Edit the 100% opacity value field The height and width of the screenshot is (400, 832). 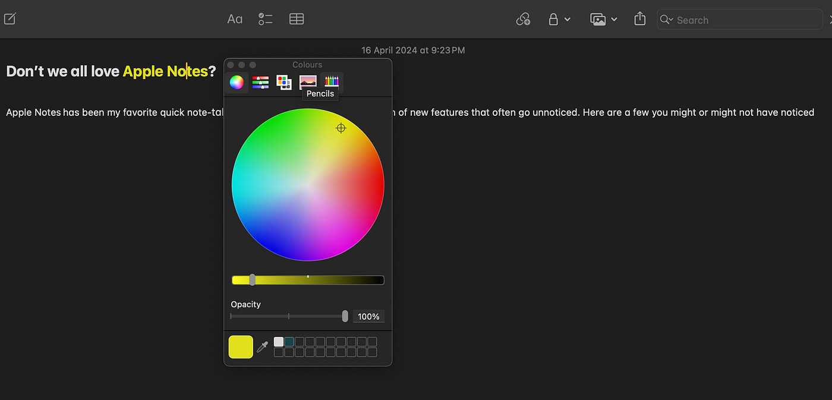[368, 316]
